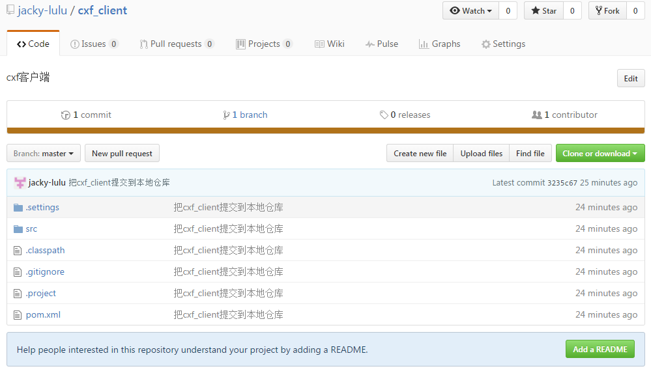Click New pull request button
Screen dimensions: 651x373
click(x=122, y=154)
